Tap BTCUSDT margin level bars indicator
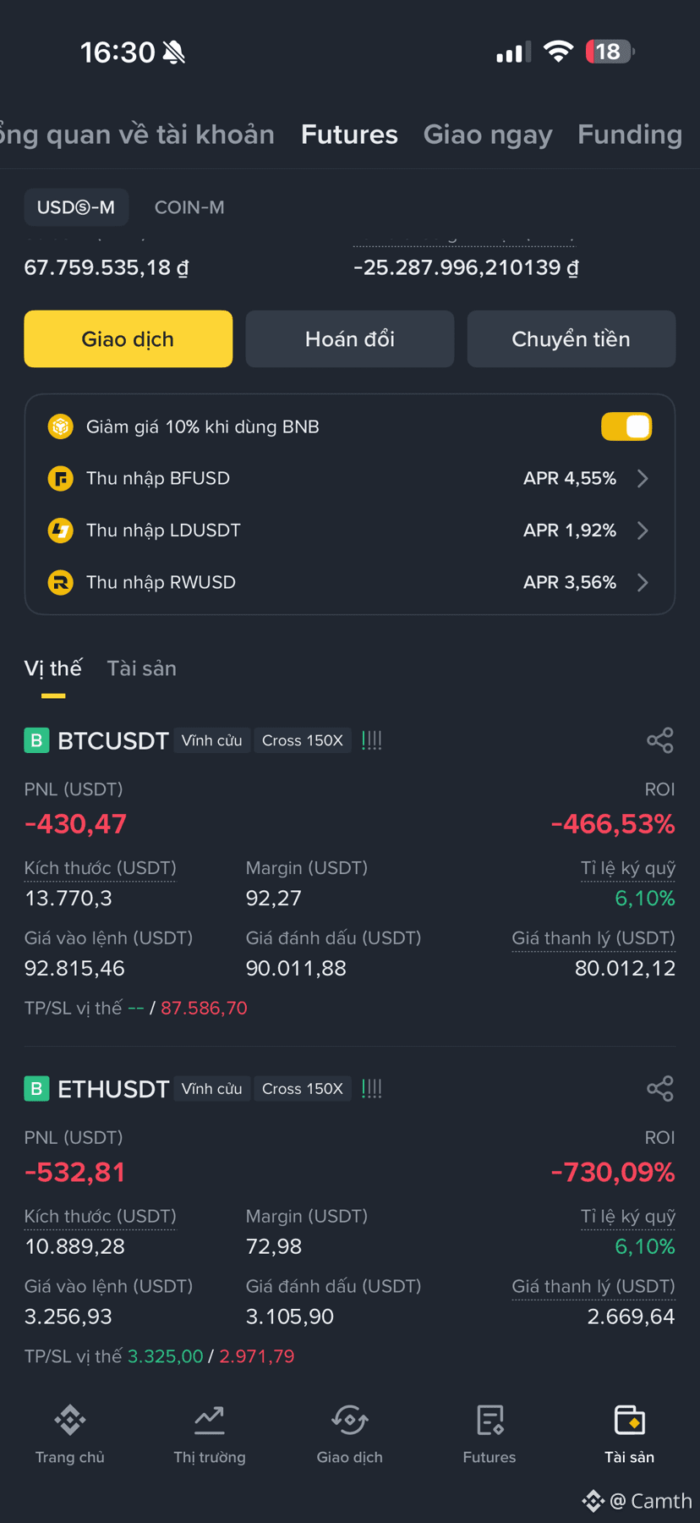 coord(372,740)
